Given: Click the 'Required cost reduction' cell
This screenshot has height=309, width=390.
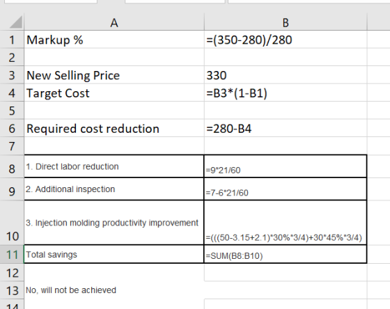Looking at the screenshot, I should click(114, 128).
